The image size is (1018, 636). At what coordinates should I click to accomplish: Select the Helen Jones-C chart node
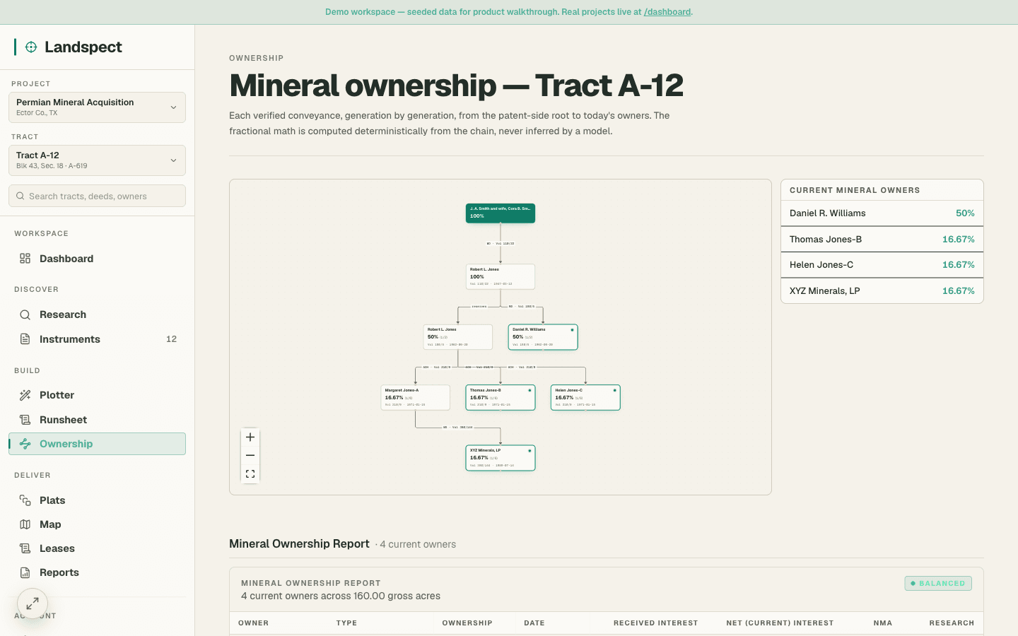[585, 397]
